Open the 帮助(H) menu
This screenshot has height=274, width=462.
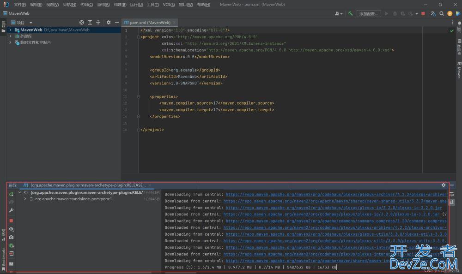coord(204,5)
